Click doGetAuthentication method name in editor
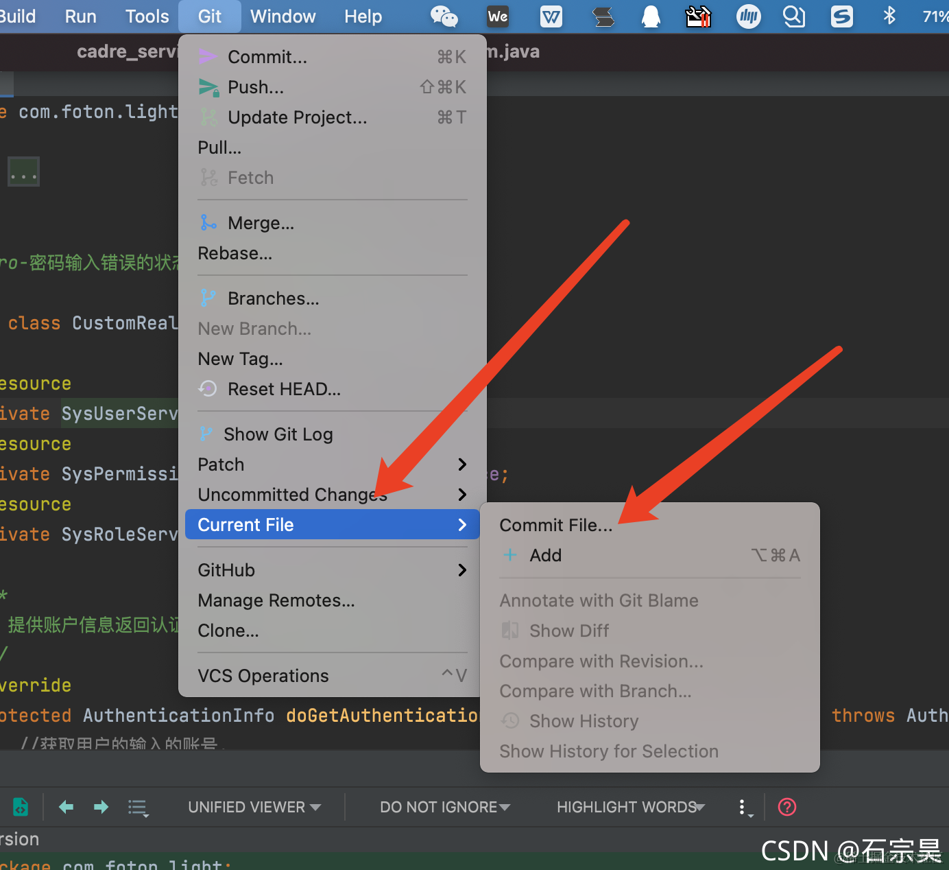The image size is (949, 870). [382, 716]
